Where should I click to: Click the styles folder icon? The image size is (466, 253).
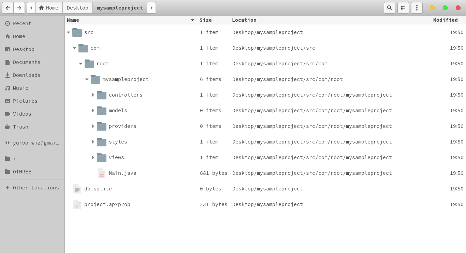tap(102, 142)
